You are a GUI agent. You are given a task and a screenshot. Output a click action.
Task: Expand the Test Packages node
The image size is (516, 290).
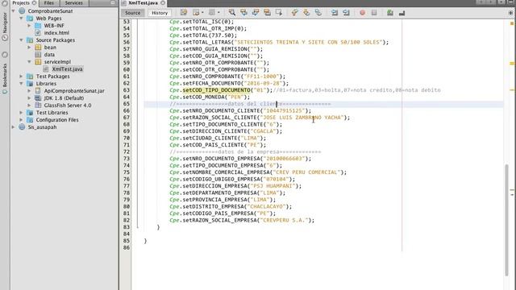pos(22,76)
